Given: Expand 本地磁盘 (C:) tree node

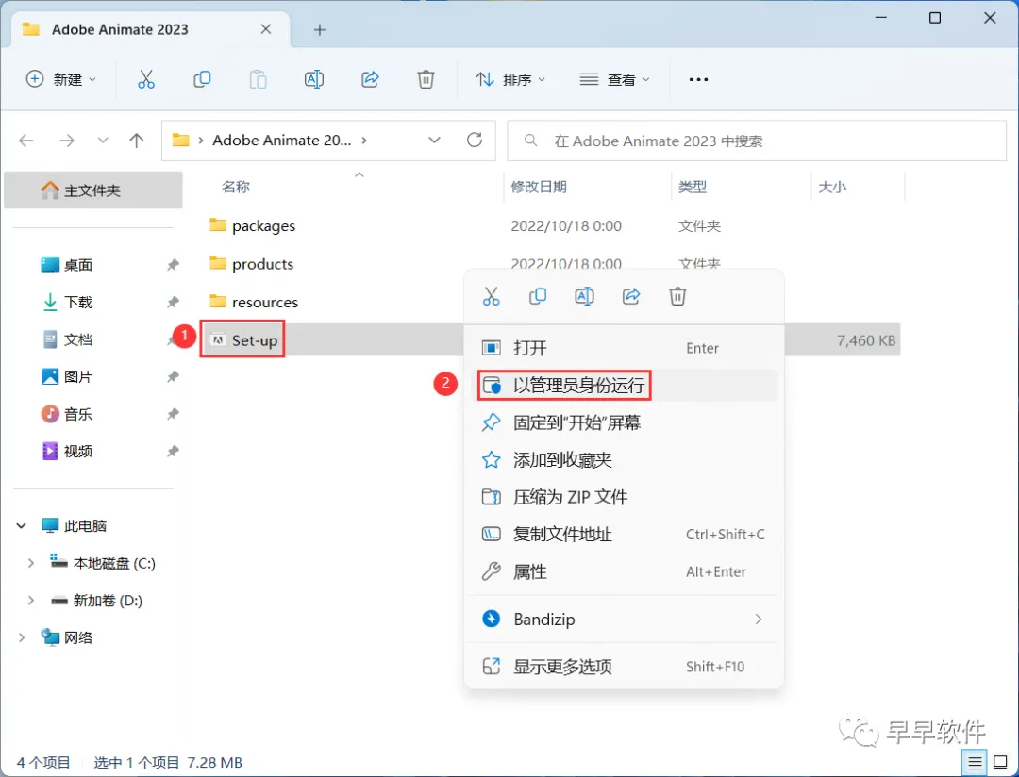Looking at the screenshot, I should 30,563.
